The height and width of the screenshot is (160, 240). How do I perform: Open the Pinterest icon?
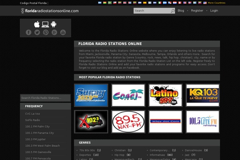coord(46,32)
